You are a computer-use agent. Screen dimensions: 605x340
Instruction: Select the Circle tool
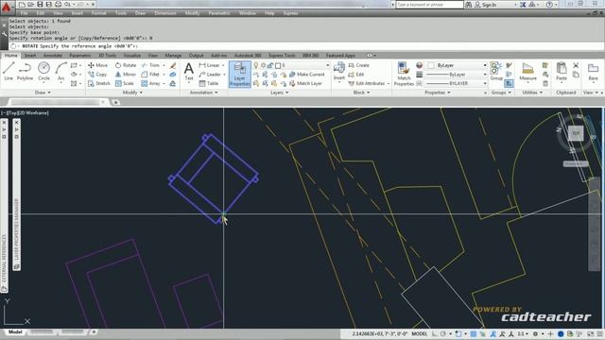[43, 72]
